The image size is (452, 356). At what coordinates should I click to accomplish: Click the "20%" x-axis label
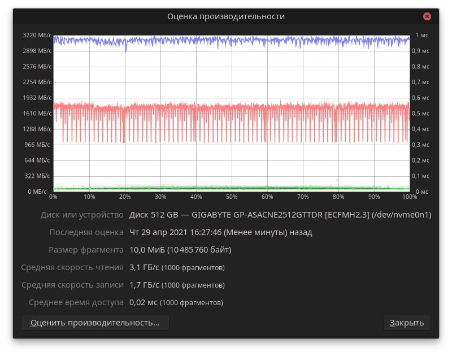125,197
